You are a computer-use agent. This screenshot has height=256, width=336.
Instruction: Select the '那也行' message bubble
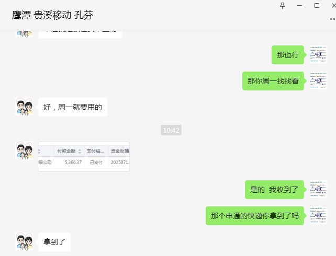click(288, 55)
